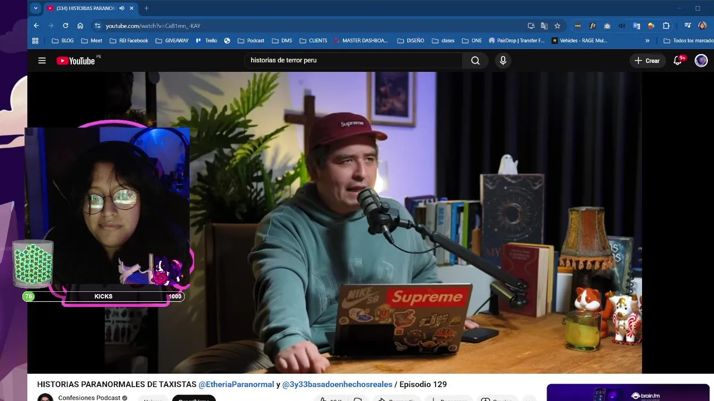Viewport: 714px width, 401px height.
Task: Open the camera screenshot extension
Action: [x=607, y=26]
